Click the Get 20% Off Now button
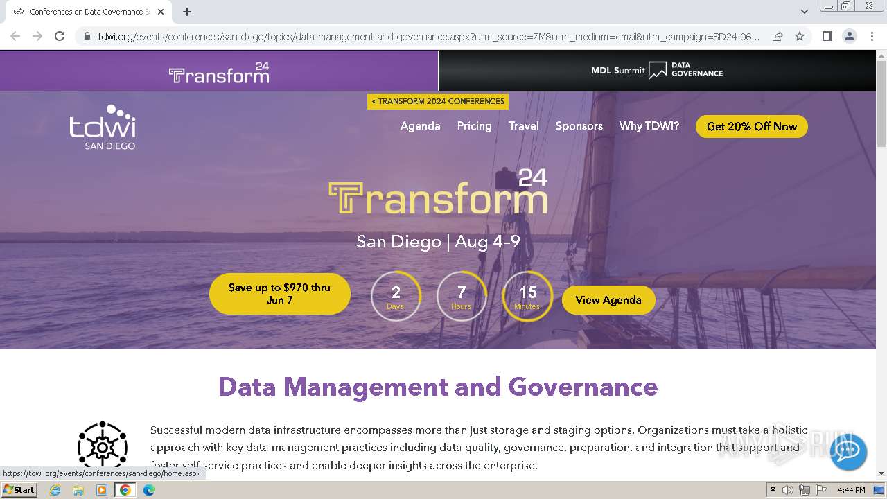887x499 pixels. click(752, 126)
